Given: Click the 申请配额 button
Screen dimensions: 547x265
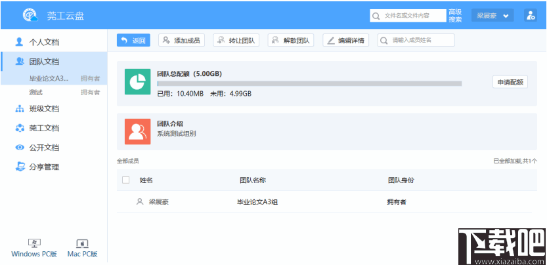Looking at the screenshot, I should [510, 82].
